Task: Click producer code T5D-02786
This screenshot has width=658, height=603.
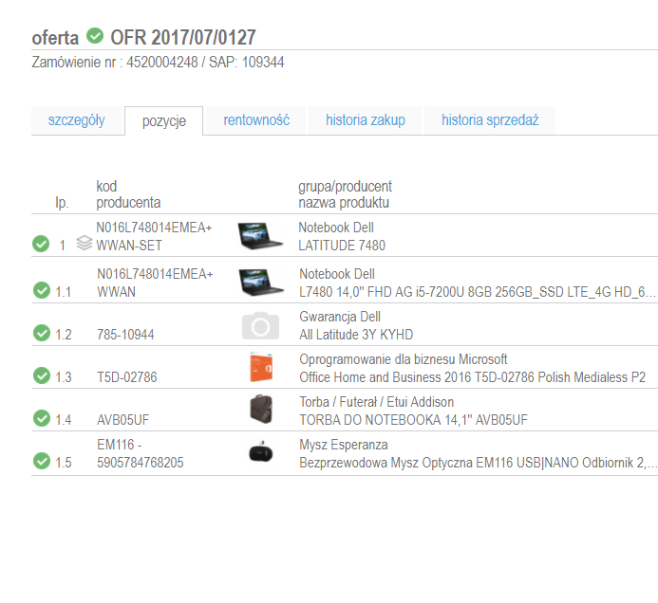Action: 127,377
